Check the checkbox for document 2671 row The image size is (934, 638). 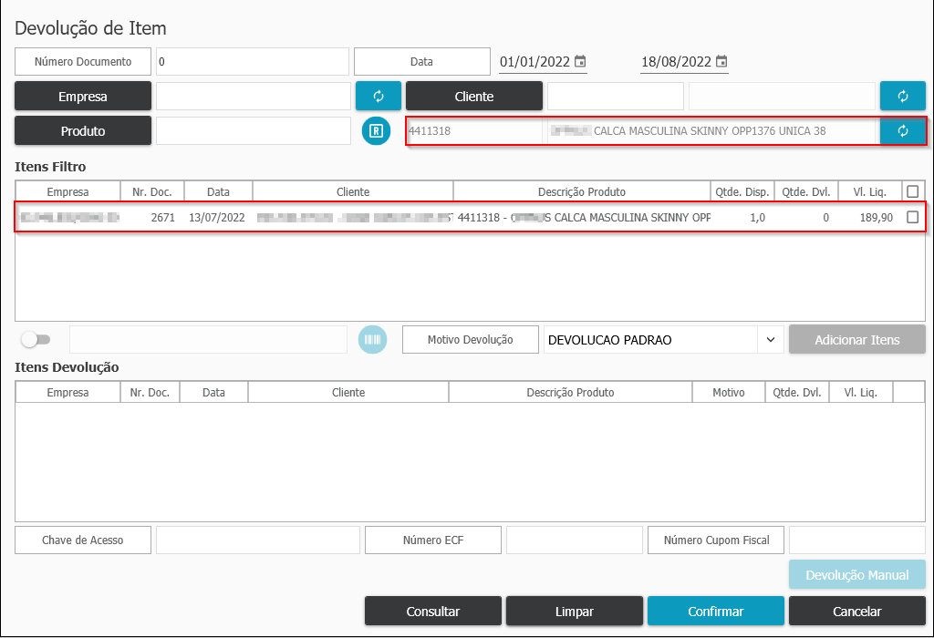pos(912,217)
